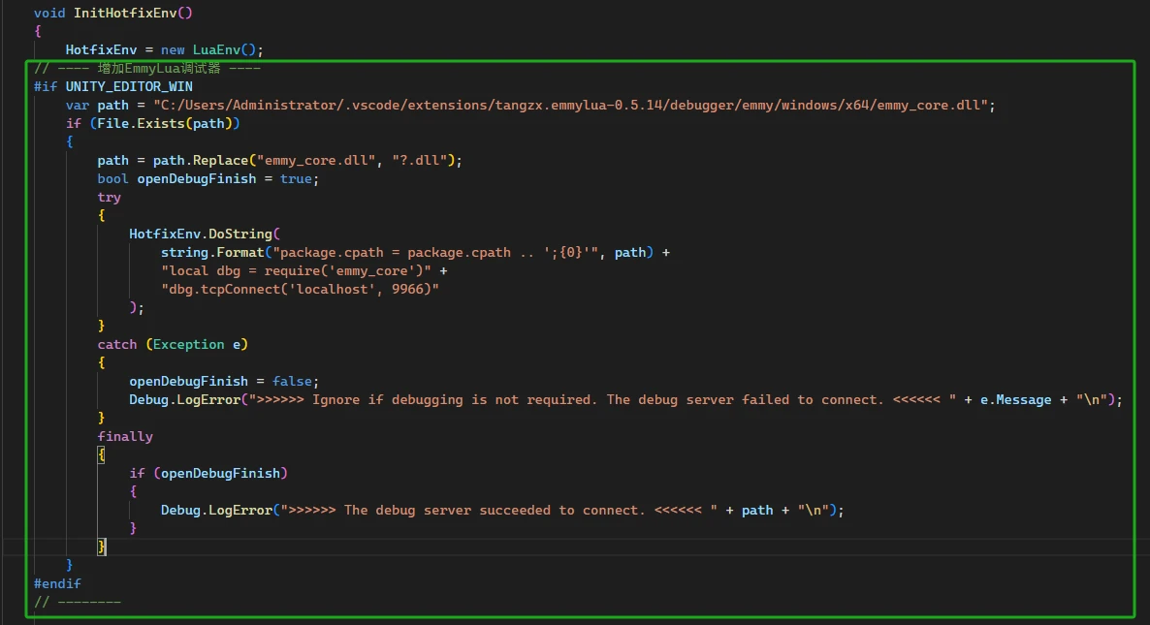Click string.Format in the DoString argument
Screen dimensions: 1150x625
point(212,252)
